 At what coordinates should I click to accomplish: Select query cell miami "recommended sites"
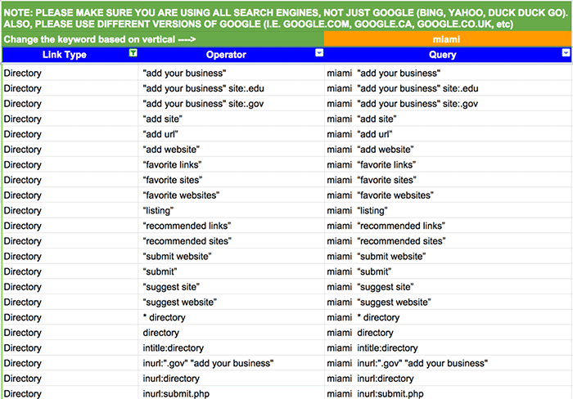coord(448,241)
